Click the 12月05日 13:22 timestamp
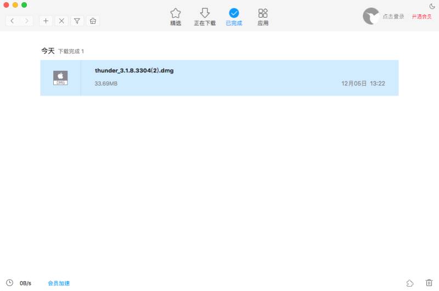The image size is (439, 291). pos(363,83)
